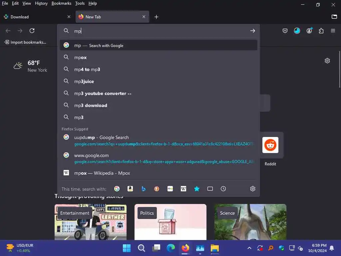
Task: Open the Science story card
Action: pyautogui.click(x=250, y=222)
